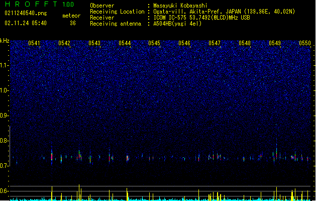Click the 0545 time marker
Viewport: 316px width, 201px height.
[154, 43]
